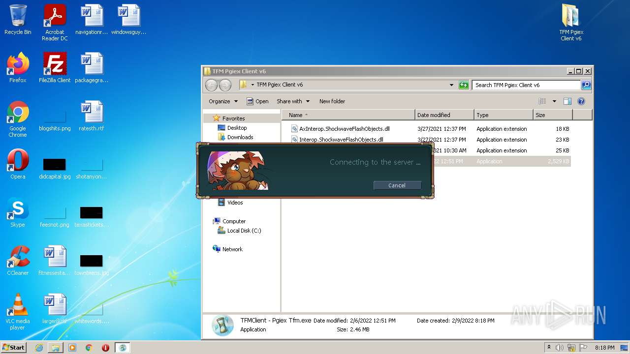Open Google Chrome desktop shortcut
This screenshot has height=354, width=630.
pyautogui.click(x=18, y=119)
